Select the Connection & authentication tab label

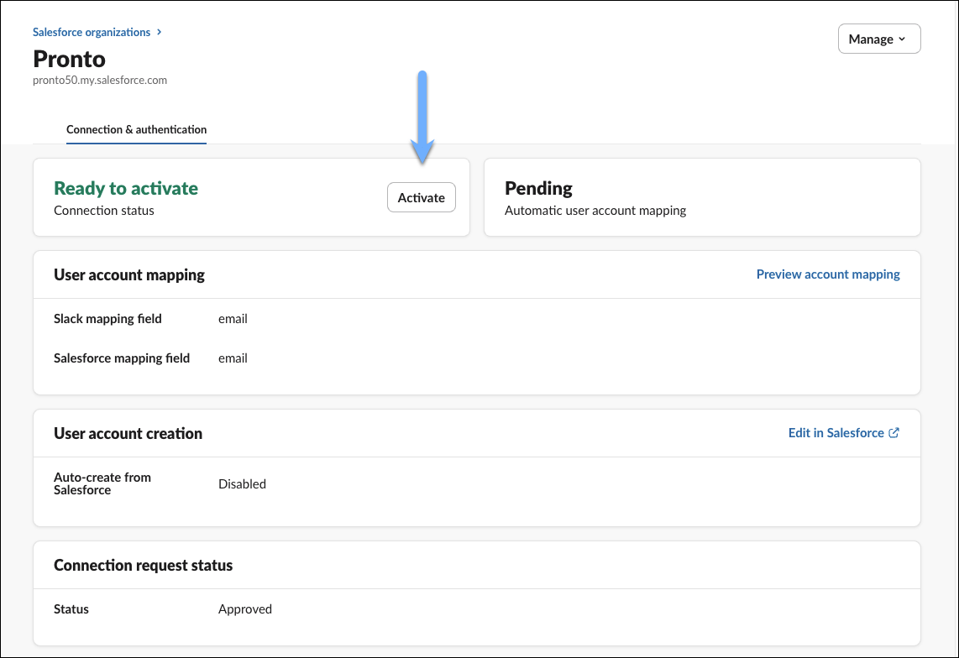[136, 129]
